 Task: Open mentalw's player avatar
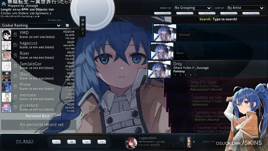coord(7,97)
